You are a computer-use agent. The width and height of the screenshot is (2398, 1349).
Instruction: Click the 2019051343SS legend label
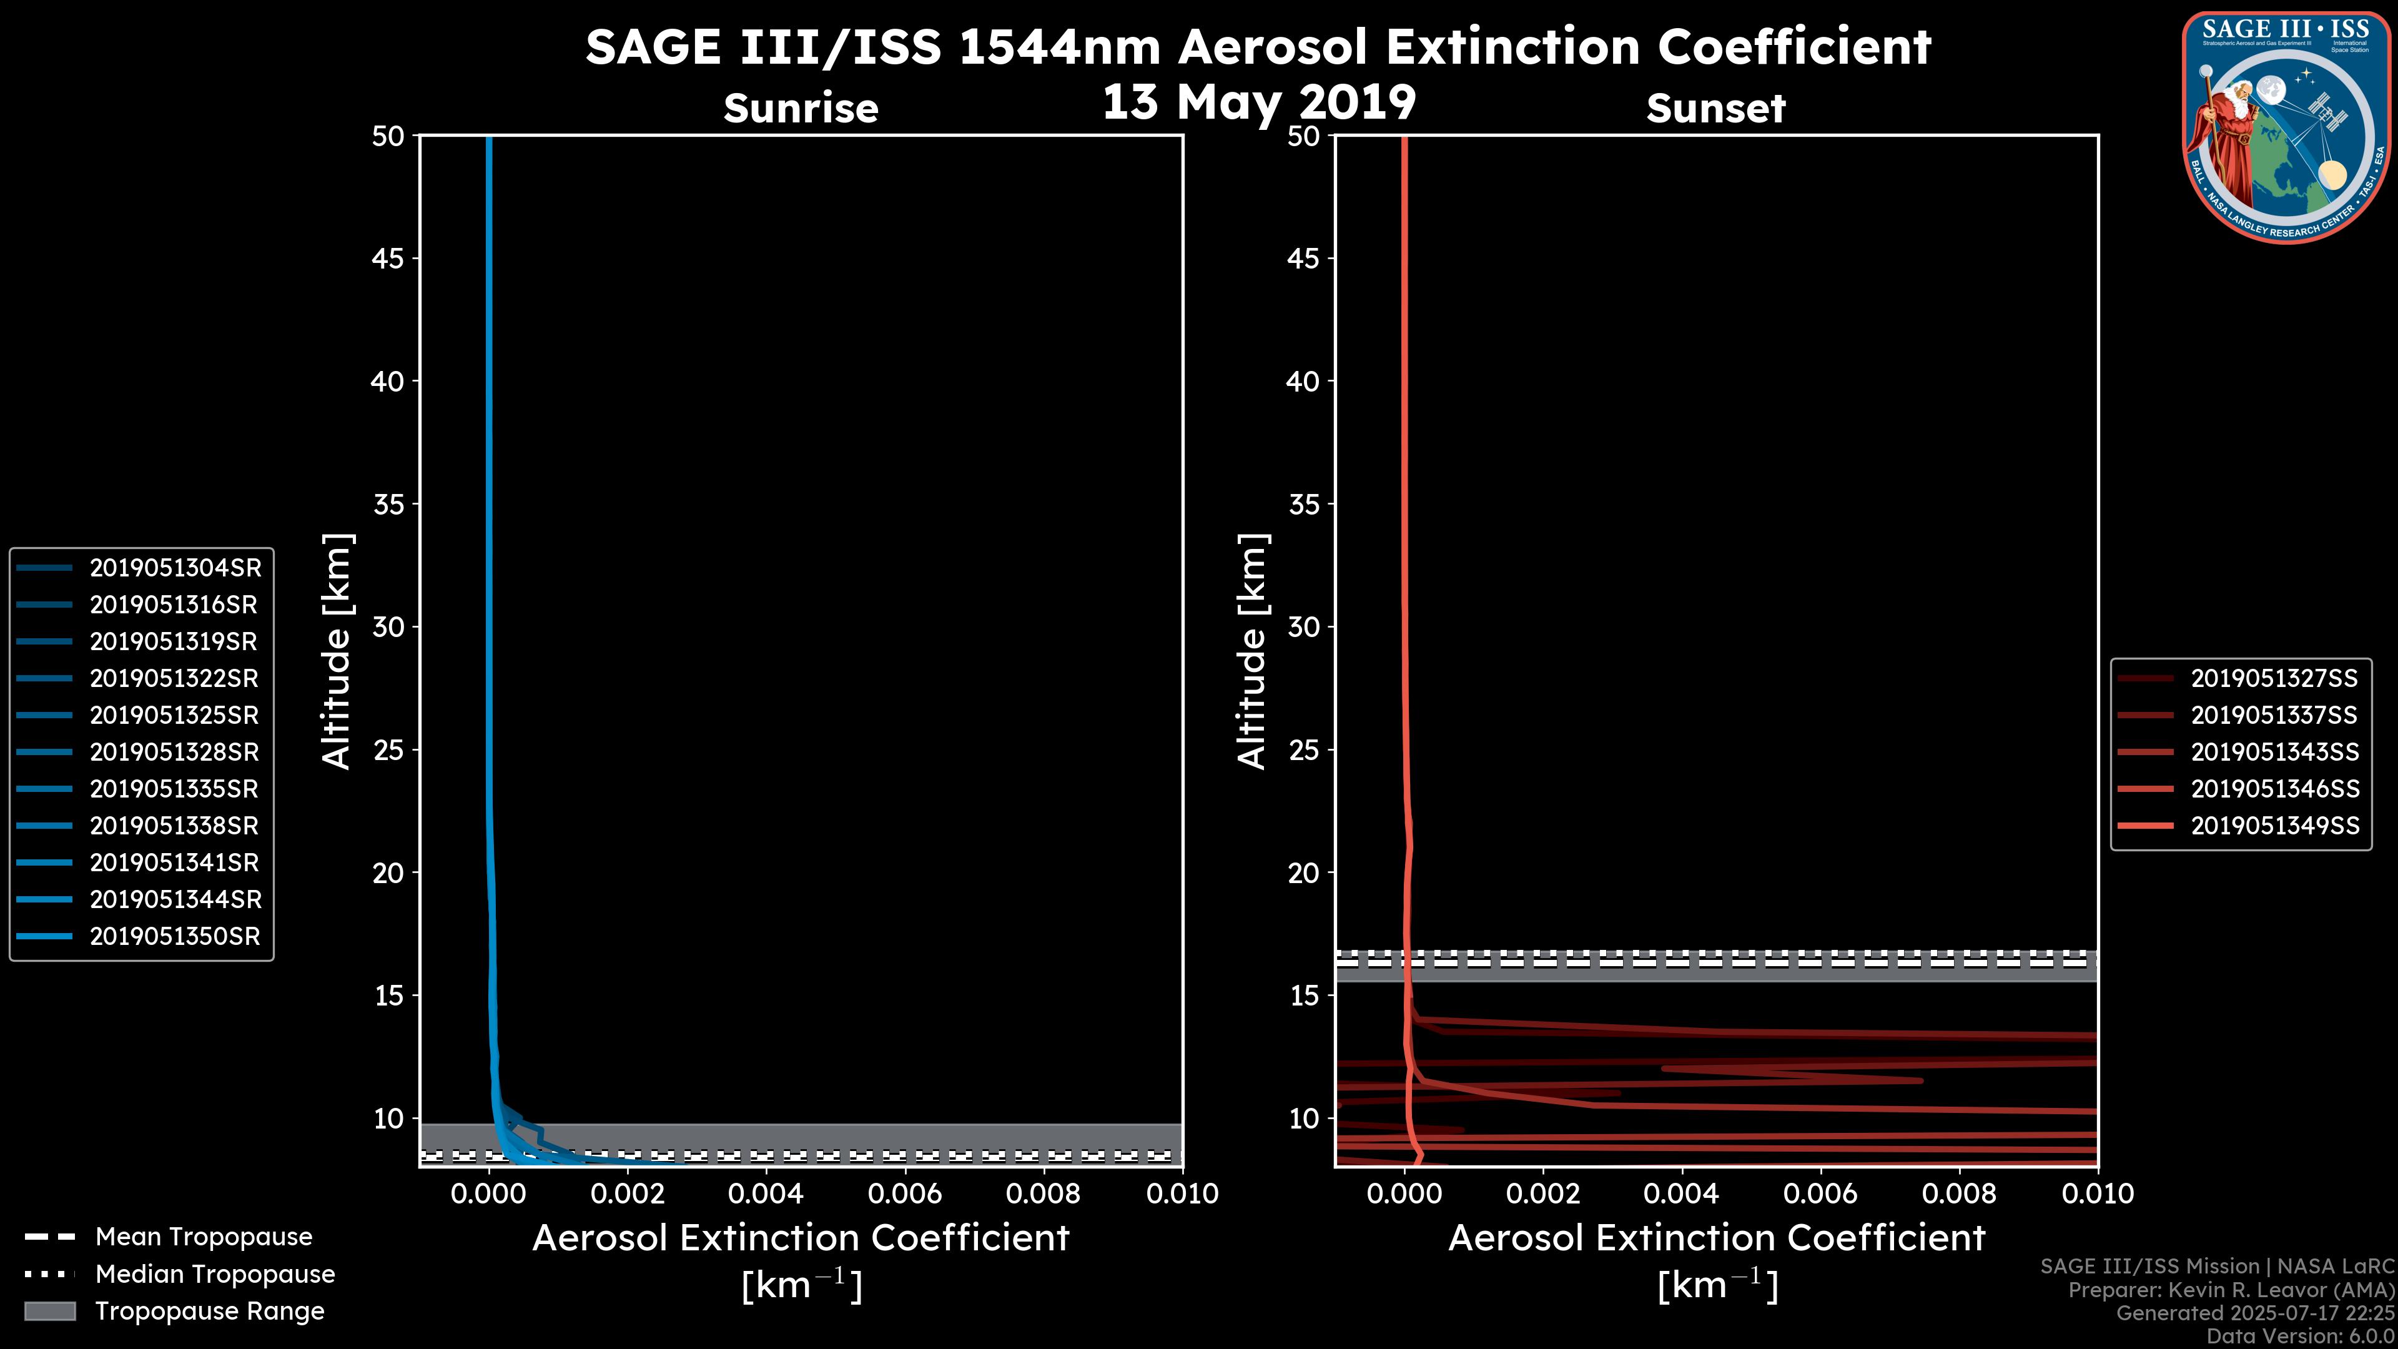2274,752
